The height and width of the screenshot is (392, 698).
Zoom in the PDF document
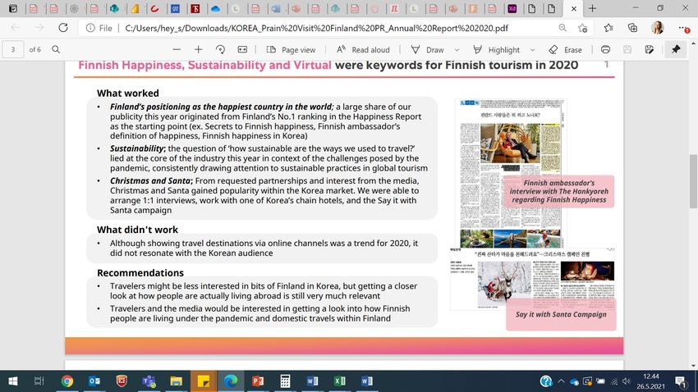point(199,49)
